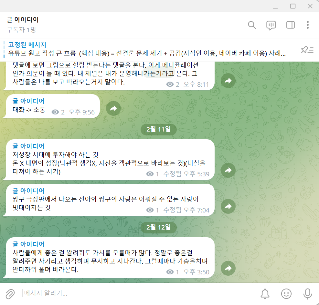
Task: Click the 2월 12일 date badge
Action: tap(158, 227)
